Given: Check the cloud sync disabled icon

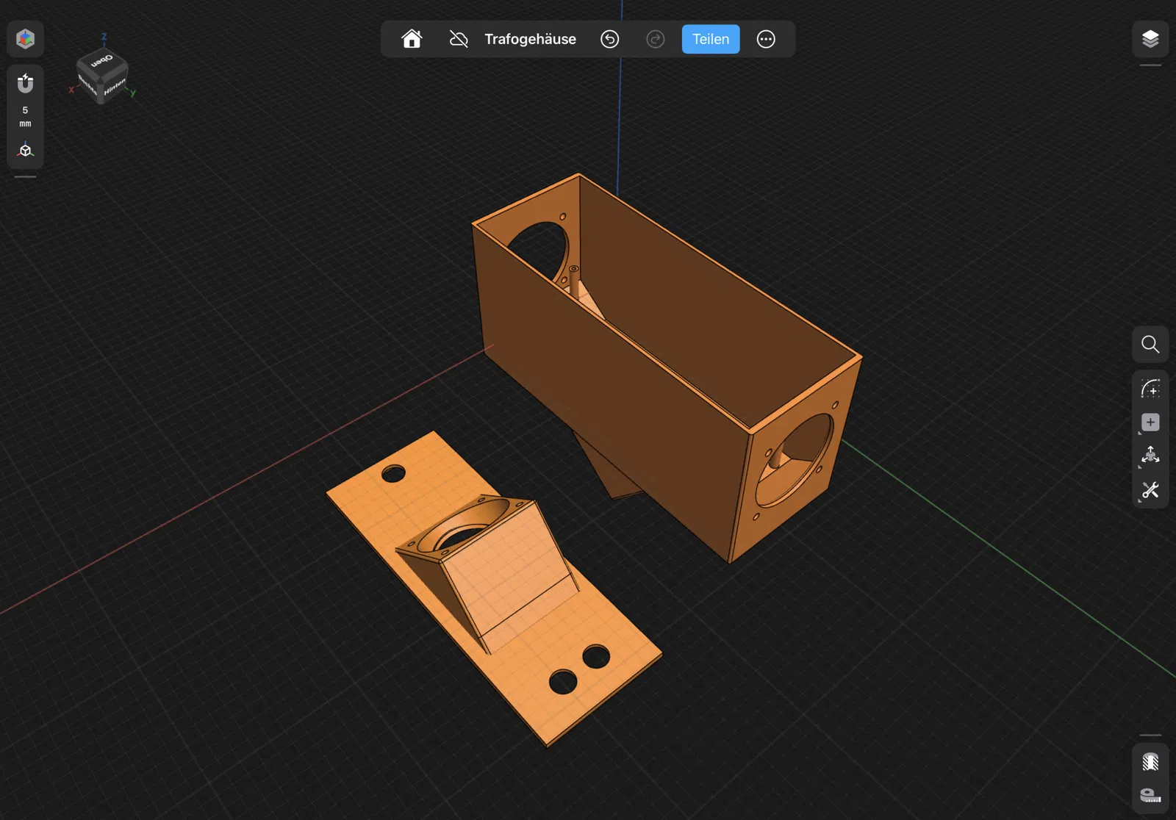Looking at the screenshot, I should tap(459, 39).
